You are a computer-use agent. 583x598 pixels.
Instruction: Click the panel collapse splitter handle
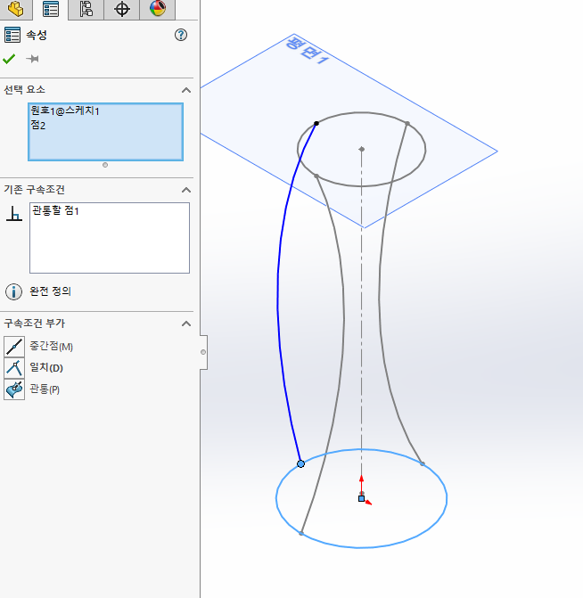[203, 352]
